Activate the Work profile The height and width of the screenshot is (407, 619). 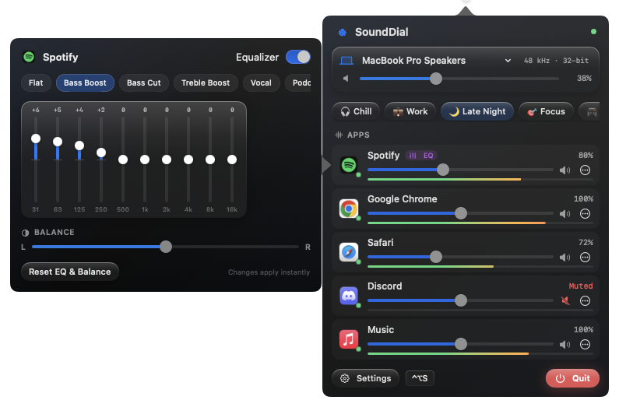(x=410, y=111)
